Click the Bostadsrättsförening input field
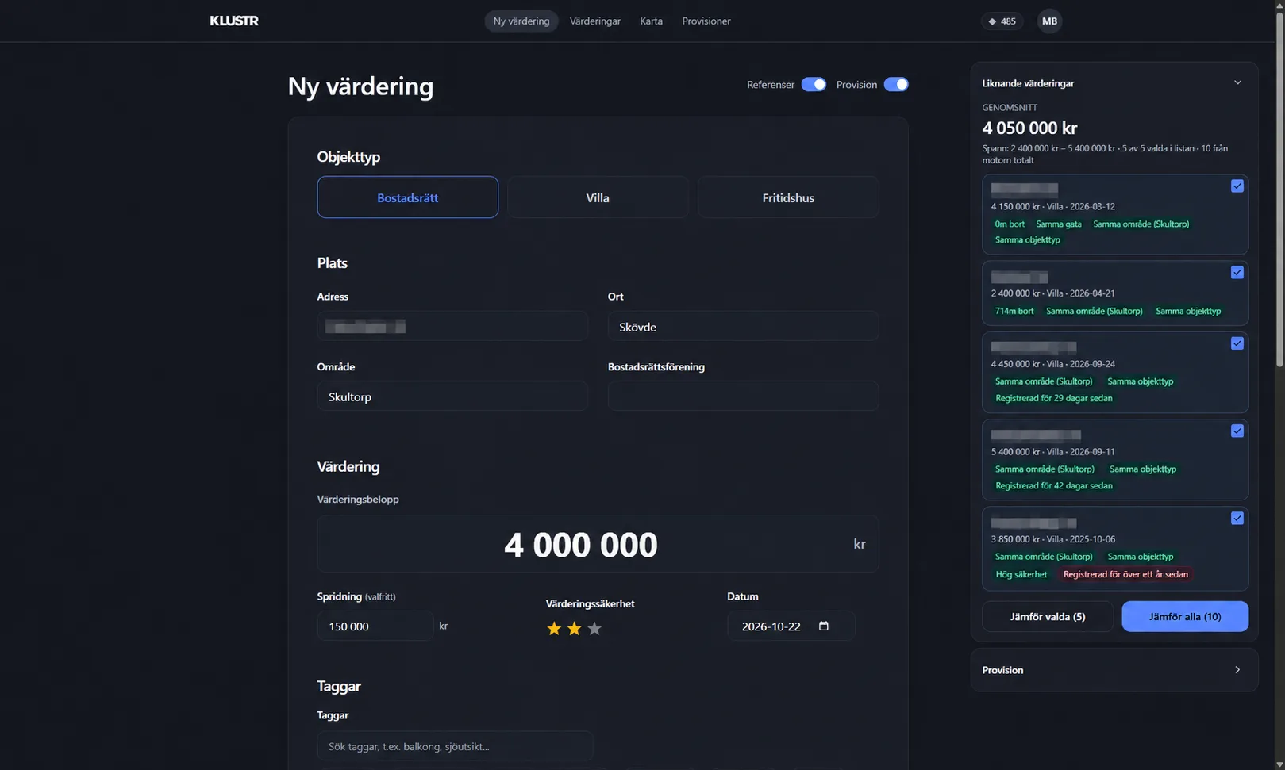1285x770 pixels. tap(743, 396)
